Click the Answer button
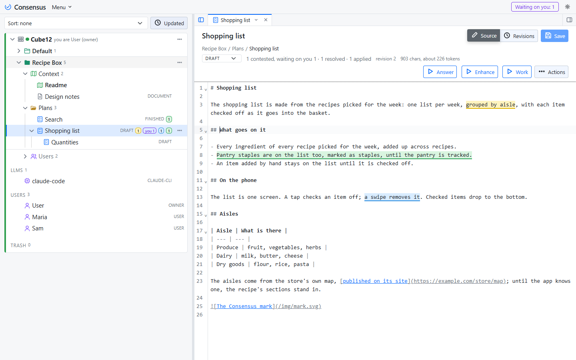The width and height of the screenshot is (576, 360). [440, 72]
